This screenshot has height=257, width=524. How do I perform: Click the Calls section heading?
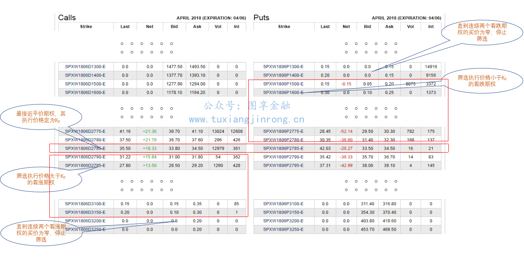tap(67, 18)
